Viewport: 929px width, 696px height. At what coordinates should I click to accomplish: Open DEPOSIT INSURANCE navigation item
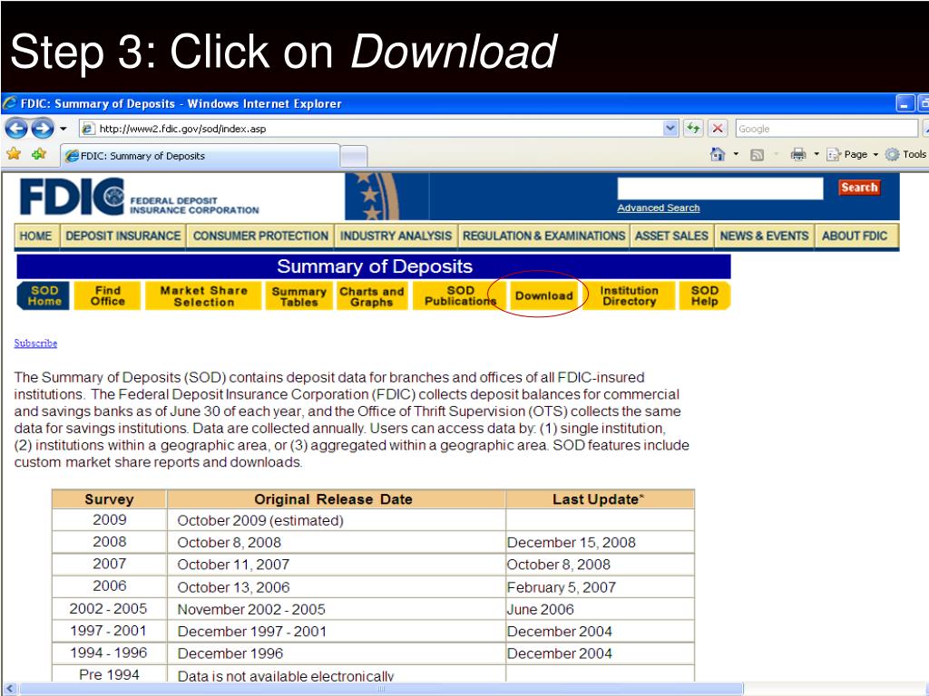coord(122,237)
